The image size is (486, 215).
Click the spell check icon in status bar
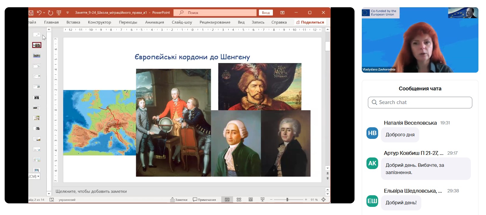[x=52, y=200]
